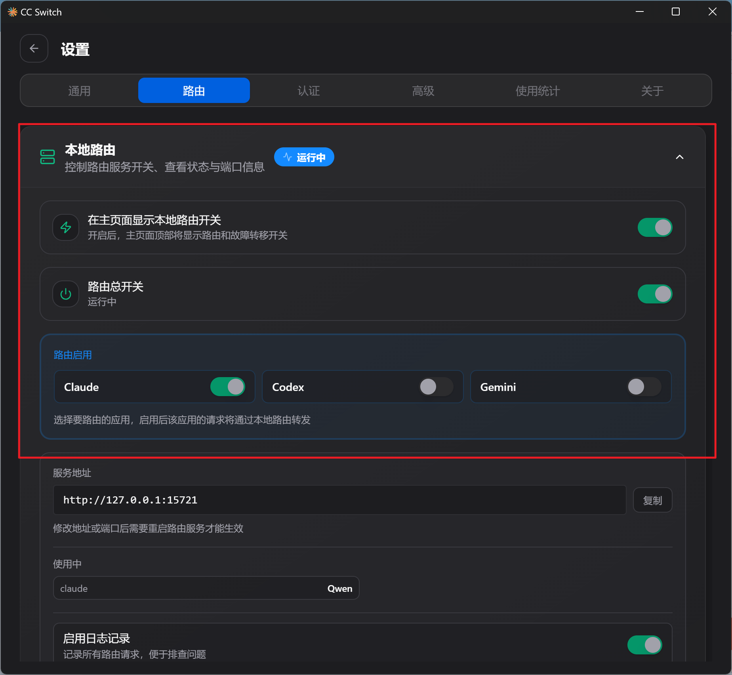The width and height of the screenshot is (732, 675).
Task: Click the 设置 page title
Action: click(75, 50)
